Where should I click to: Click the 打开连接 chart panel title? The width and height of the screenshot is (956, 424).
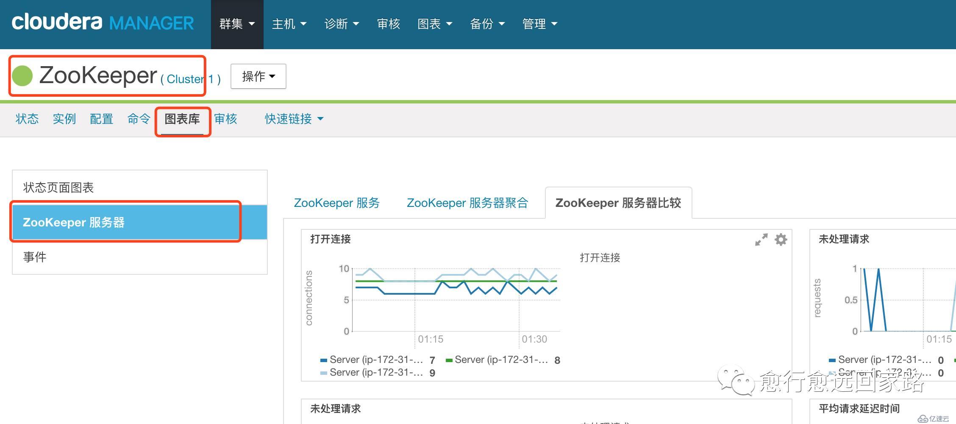pyautogui.click(x=331, y=239)
